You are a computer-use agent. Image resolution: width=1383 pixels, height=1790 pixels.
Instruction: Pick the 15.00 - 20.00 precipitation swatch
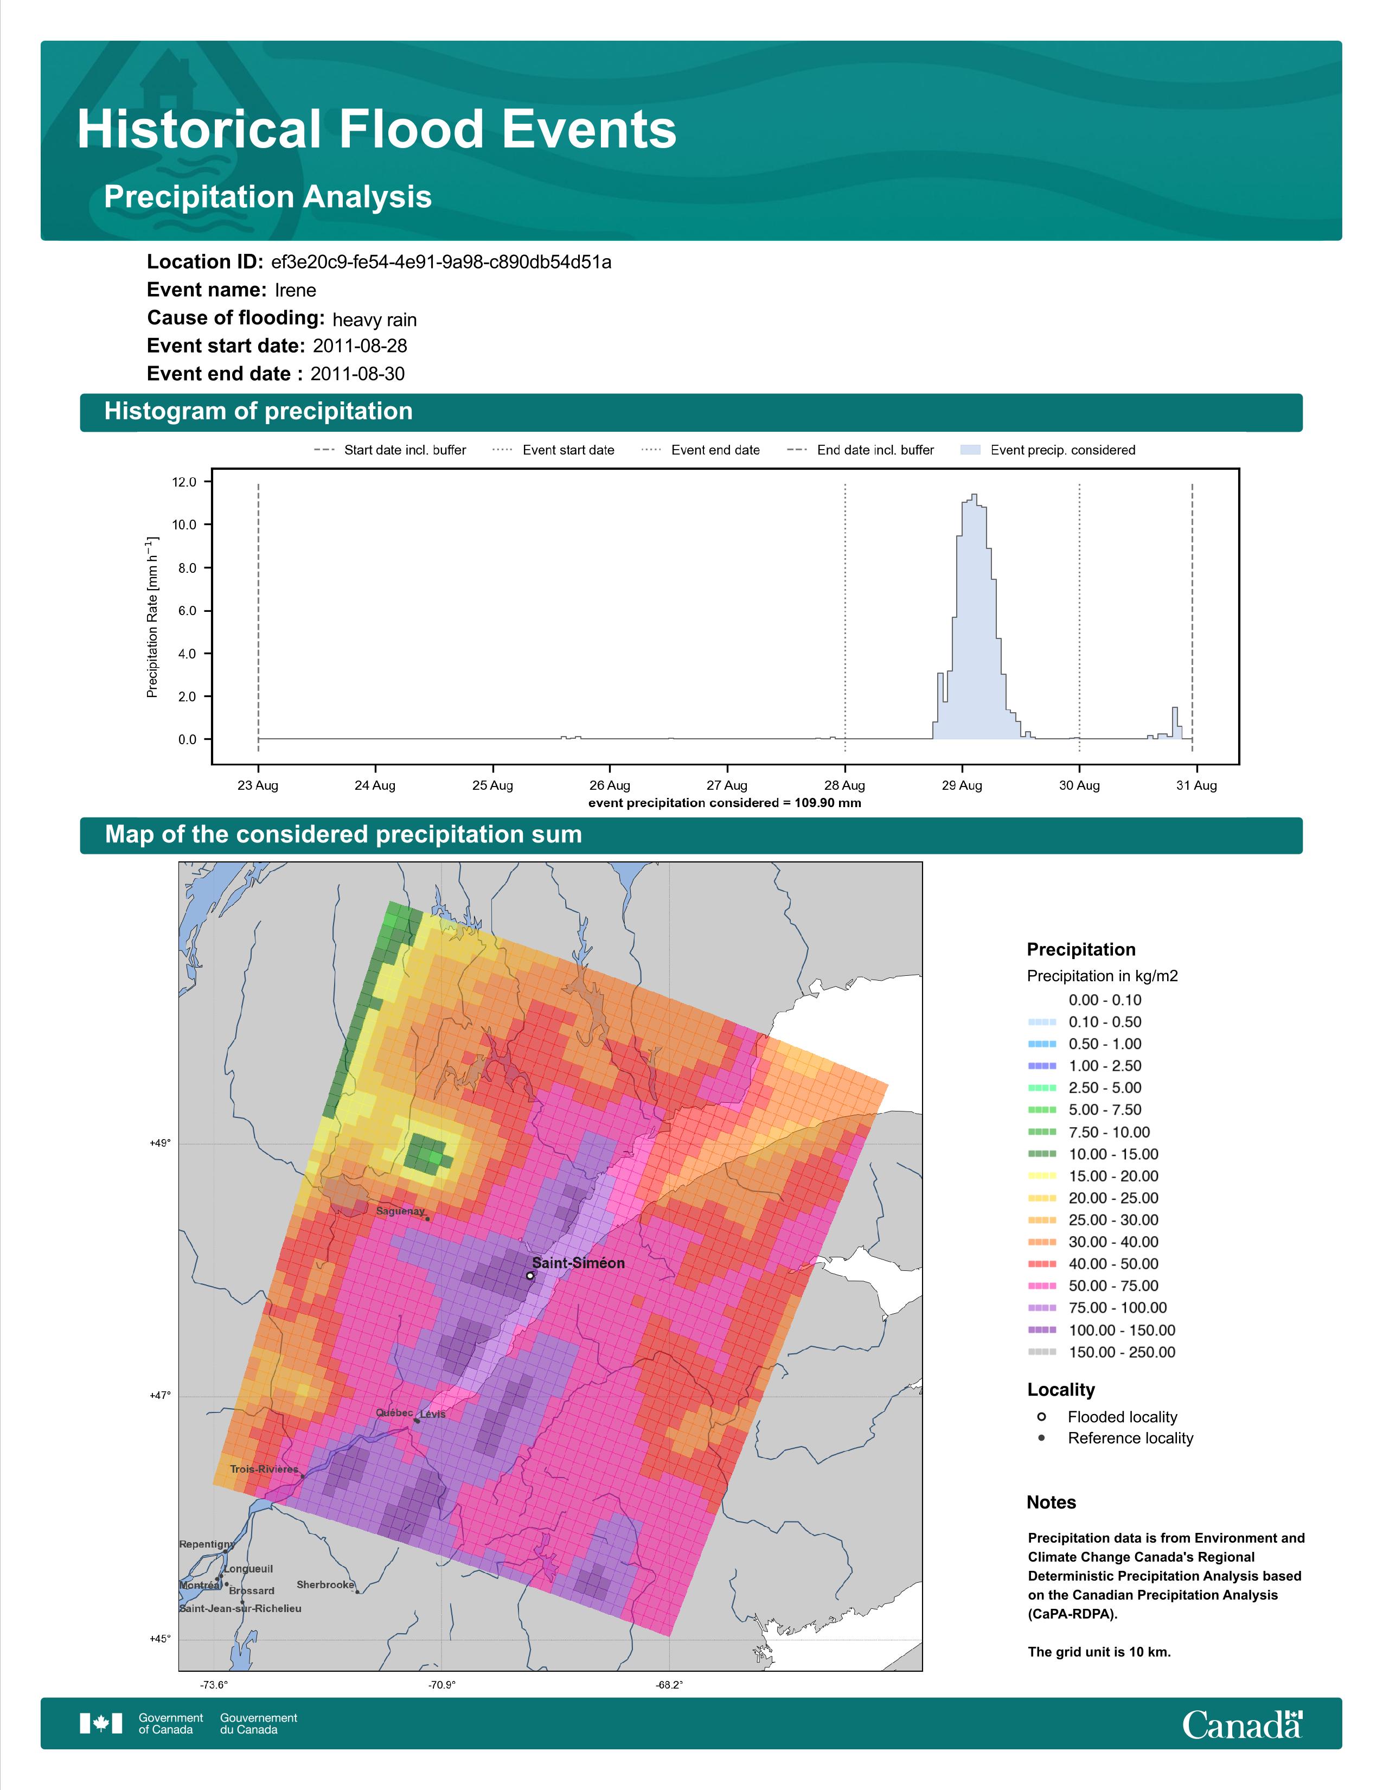coord(1042,1176)
